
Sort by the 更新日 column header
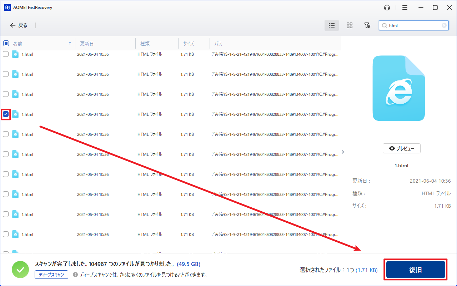[x=87, y=44]
